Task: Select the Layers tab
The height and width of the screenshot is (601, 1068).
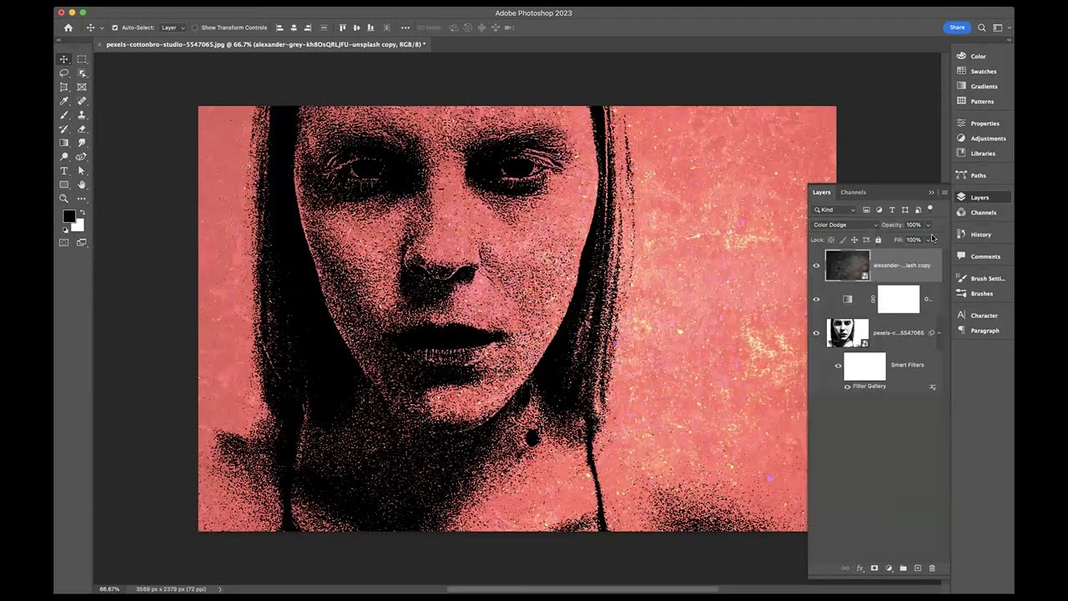Action: pyautogui.click(x=822, y=192)
